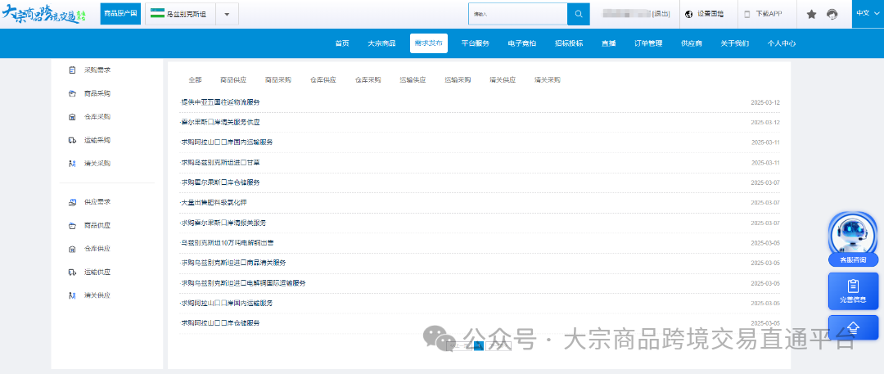The width and height of the screenshot is (884, 374).
Task: Select 运输采购 truck item in sidebar
Action: 97,140
